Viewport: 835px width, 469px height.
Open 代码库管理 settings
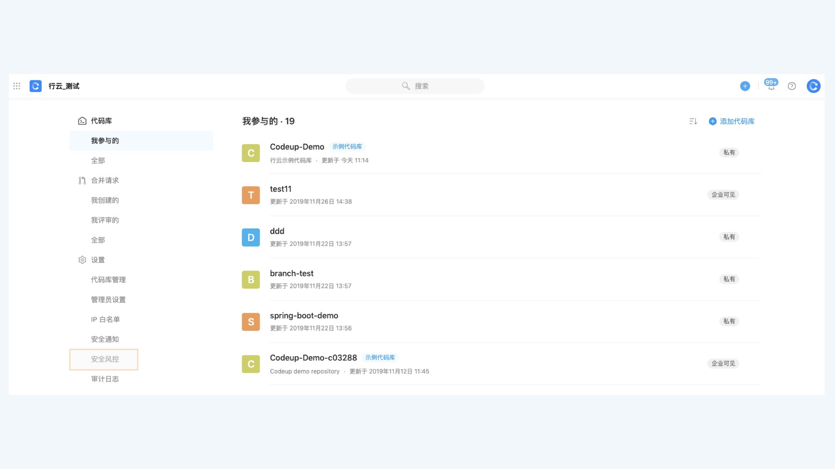click(x=108, y=280)
